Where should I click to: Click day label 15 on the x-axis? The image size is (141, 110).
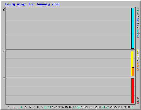click(x=66, y=107)
